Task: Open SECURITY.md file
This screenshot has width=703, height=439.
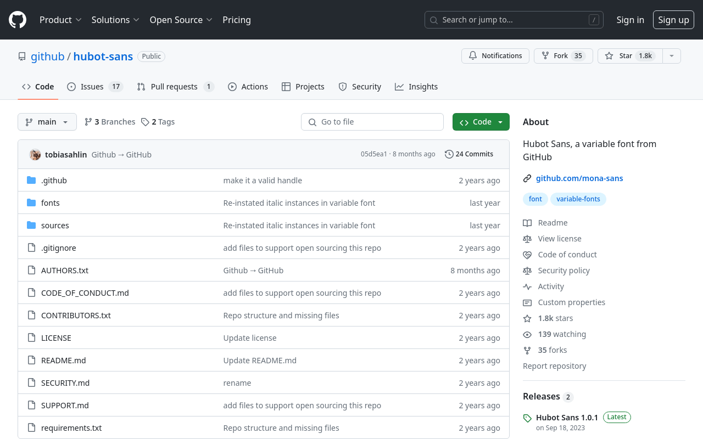Action: coord(65,383)
